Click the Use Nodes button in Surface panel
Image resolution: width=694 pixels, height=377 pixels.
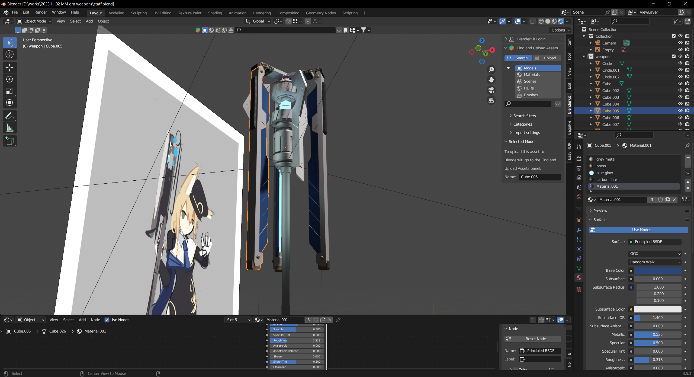[639, 230]
